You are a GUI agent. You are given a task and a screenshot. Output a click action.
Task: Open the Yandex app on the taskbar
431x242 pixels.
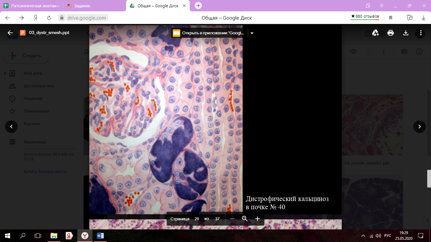[x=69, y=236]
